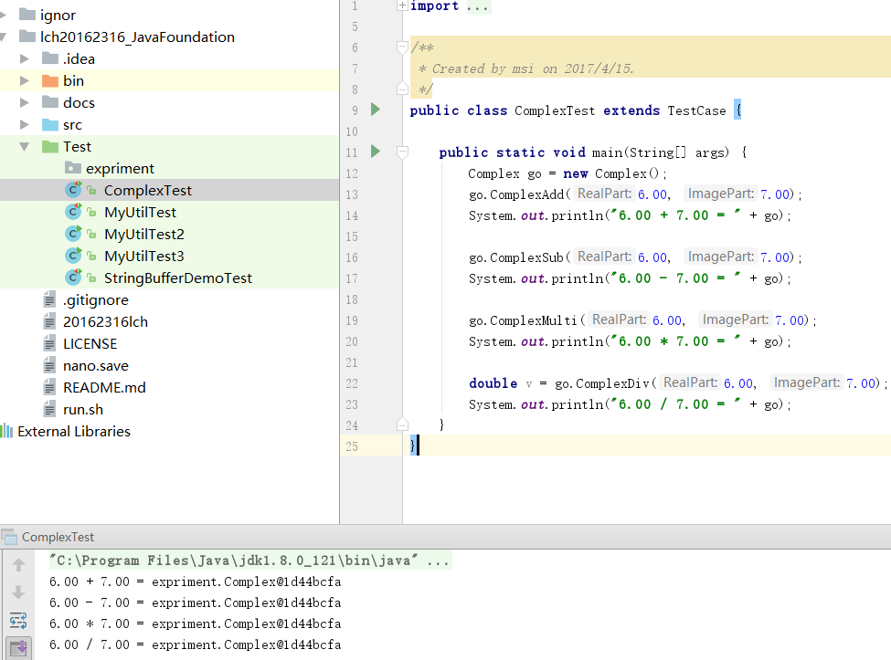Select the .idea folder
Viewport: 891px width, 660px height.
[x=79, y=59]
